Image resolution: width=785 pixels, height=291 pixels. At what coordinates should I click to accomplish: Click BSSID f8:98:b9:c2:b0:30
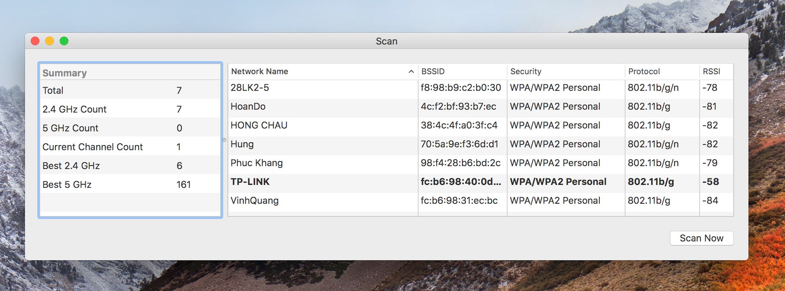click(461, 88)
